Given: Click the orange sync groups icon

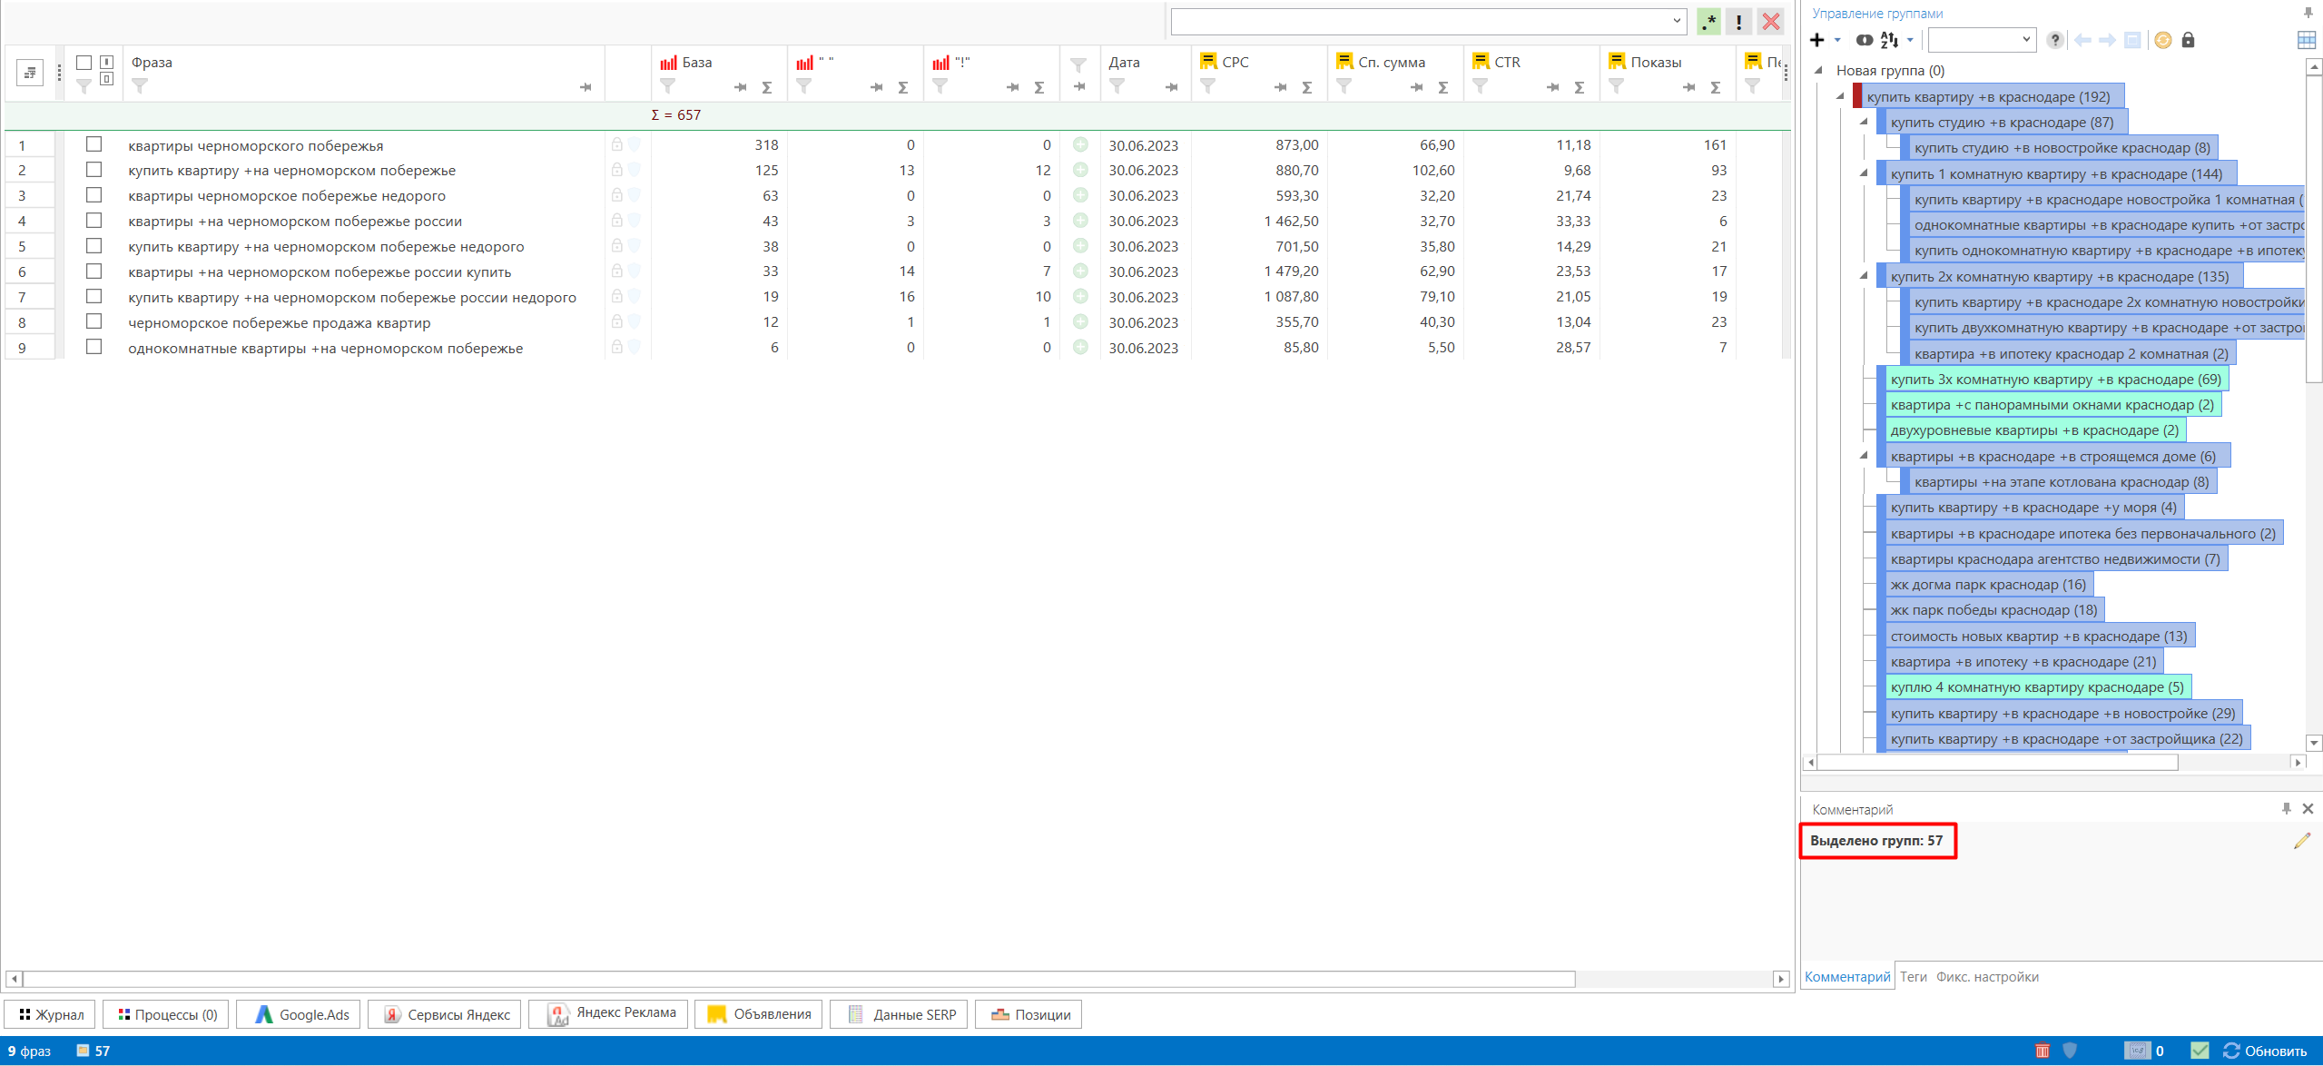Looking at the screenshot, I should (x=2163, y=40).
